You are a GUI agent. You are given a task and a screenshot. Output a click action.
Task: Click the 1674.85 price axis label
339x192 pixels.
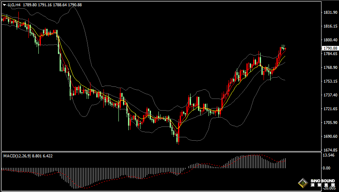(330, 150)
